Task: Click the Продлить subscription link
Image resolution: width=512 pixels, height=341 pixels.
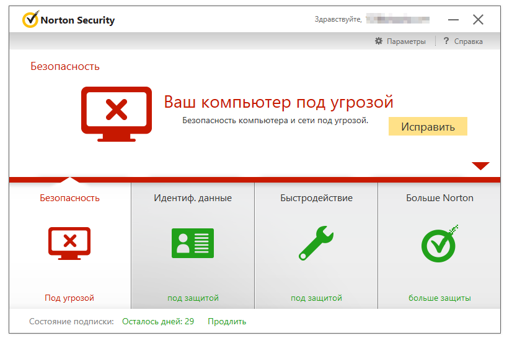Action: pos(227,321)
